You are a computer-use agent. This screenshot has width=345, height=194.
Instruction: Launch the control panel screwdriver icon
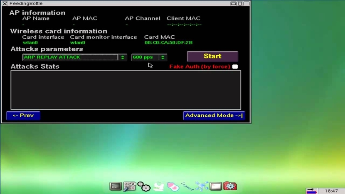129,186
